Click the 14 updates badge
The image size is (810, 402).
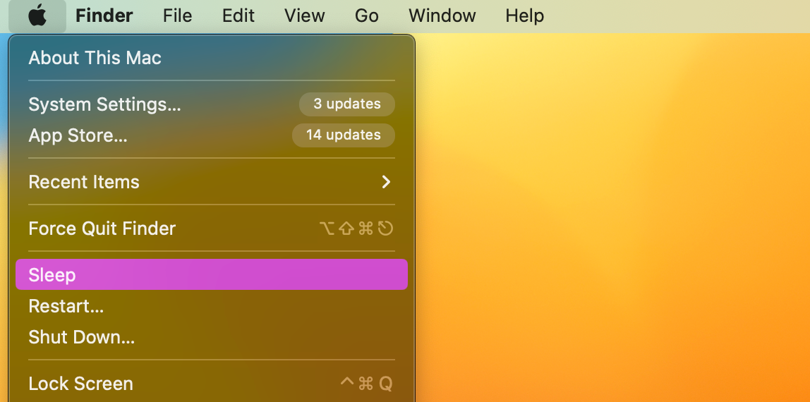pos(344,135)
